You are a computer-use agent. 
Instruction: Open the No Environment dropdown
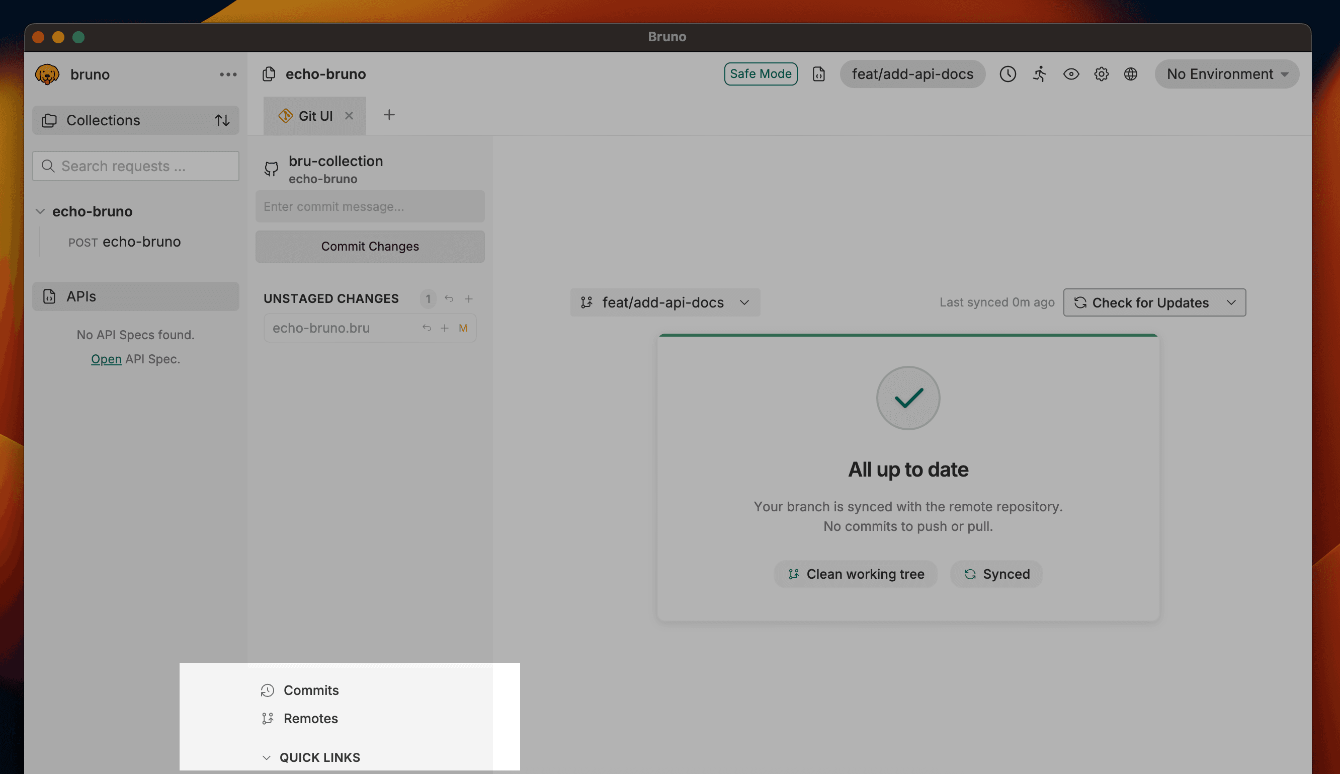tap(1226, 74)
